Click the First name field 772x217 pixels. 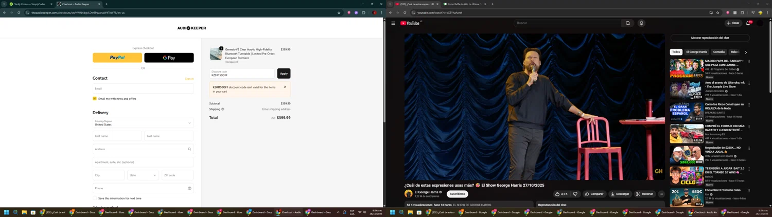pyautogui.click(x=117, y=136)
